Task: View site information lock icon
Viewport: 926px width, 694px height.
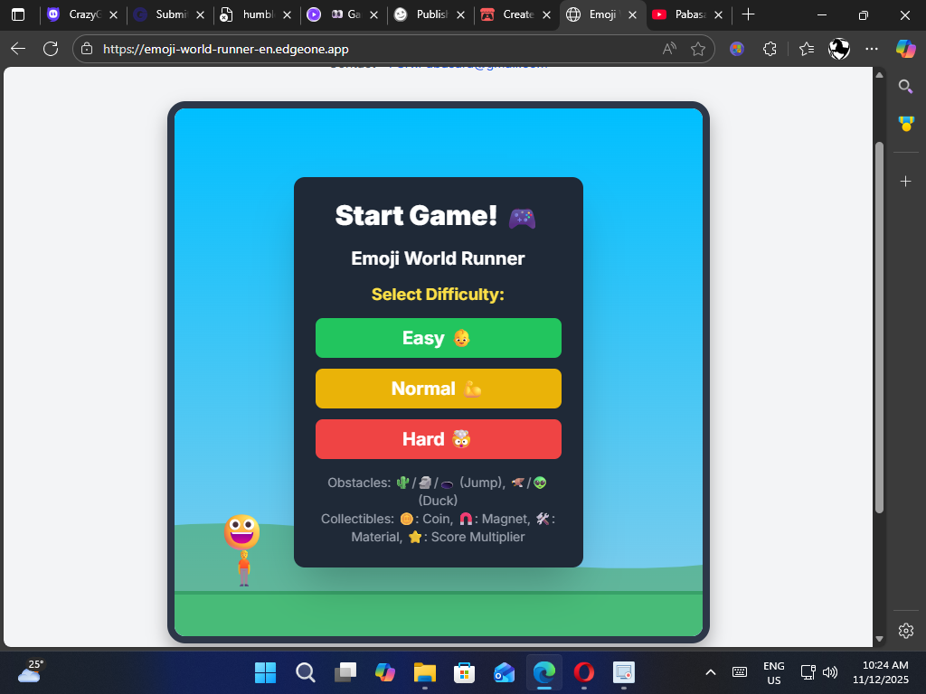Action: point(87,49)
